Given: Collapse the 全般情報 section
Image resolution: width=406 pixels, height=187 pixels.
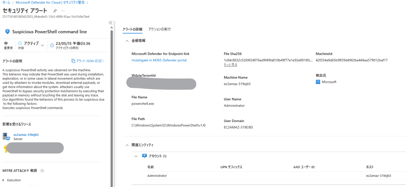Looking at the screenshot, I should pyautogui.click(x=127, y=41).
